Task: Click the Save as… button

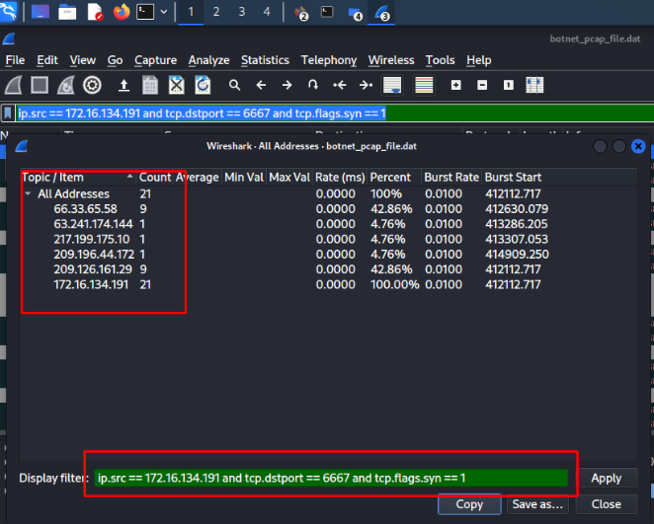Action: (x=537, y=504)
